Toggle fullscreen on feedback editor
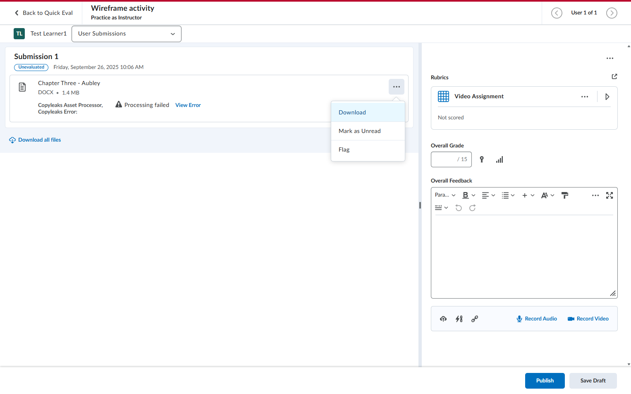Image resolution: width=631 pixels, height=394 pixels. (x=609, y=195)
